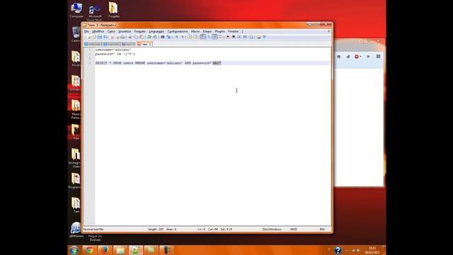Toggle the Word wrap toolbar icon
The image size is (453, 255).
(x=203, y=37)
